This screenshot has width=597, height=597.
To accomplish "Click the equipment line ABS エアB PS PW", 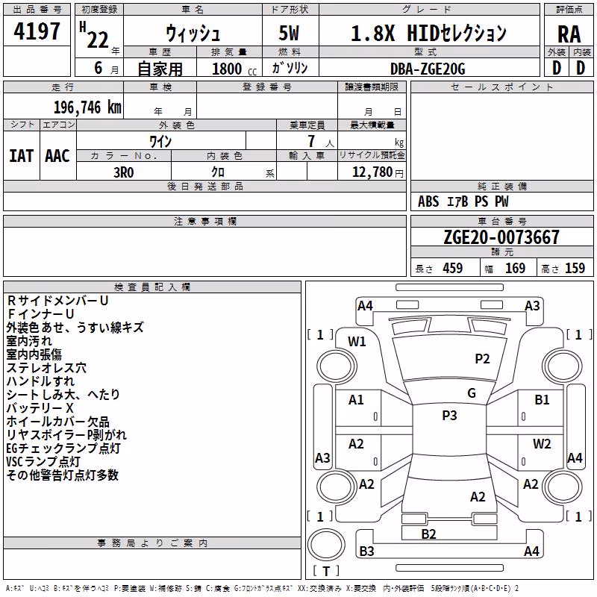I will [463, 201].
